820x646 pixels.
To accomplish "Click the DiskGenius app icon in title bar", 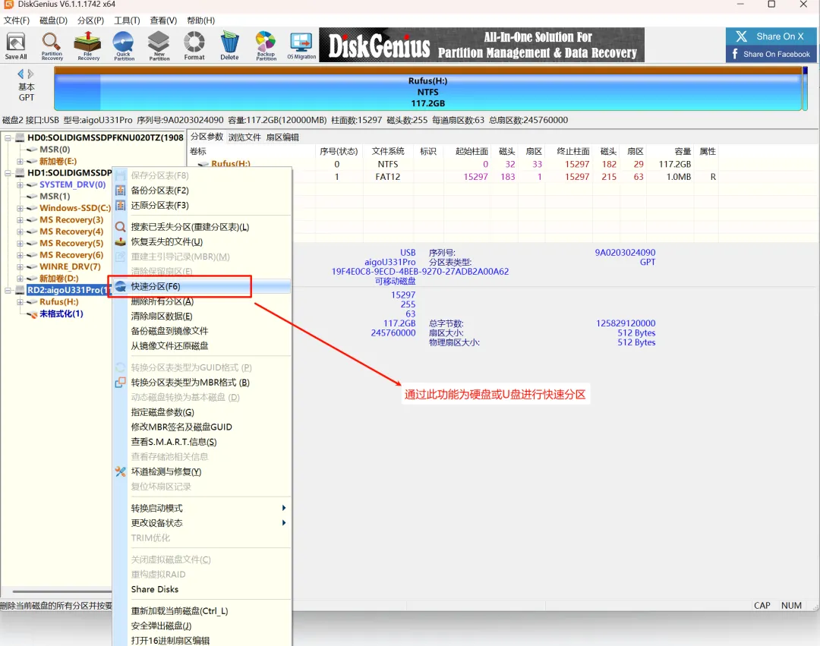I will (8, 5).
